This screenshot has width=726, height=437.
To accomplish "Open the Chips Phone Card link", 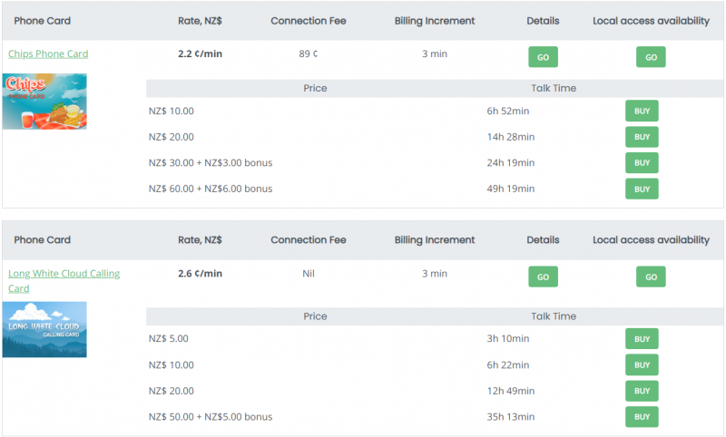I will pyautogui.click(x=48, y=53).
